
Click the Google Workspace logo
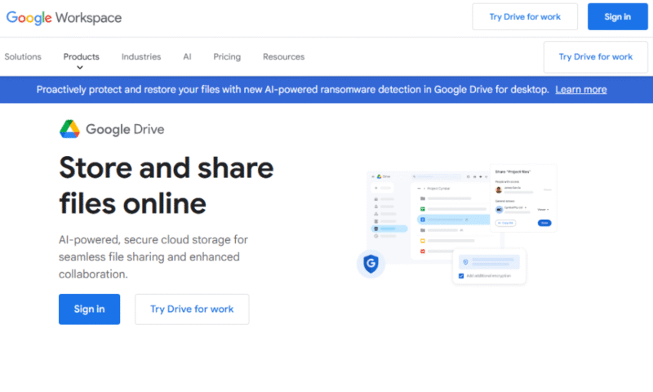click(64, 17)
